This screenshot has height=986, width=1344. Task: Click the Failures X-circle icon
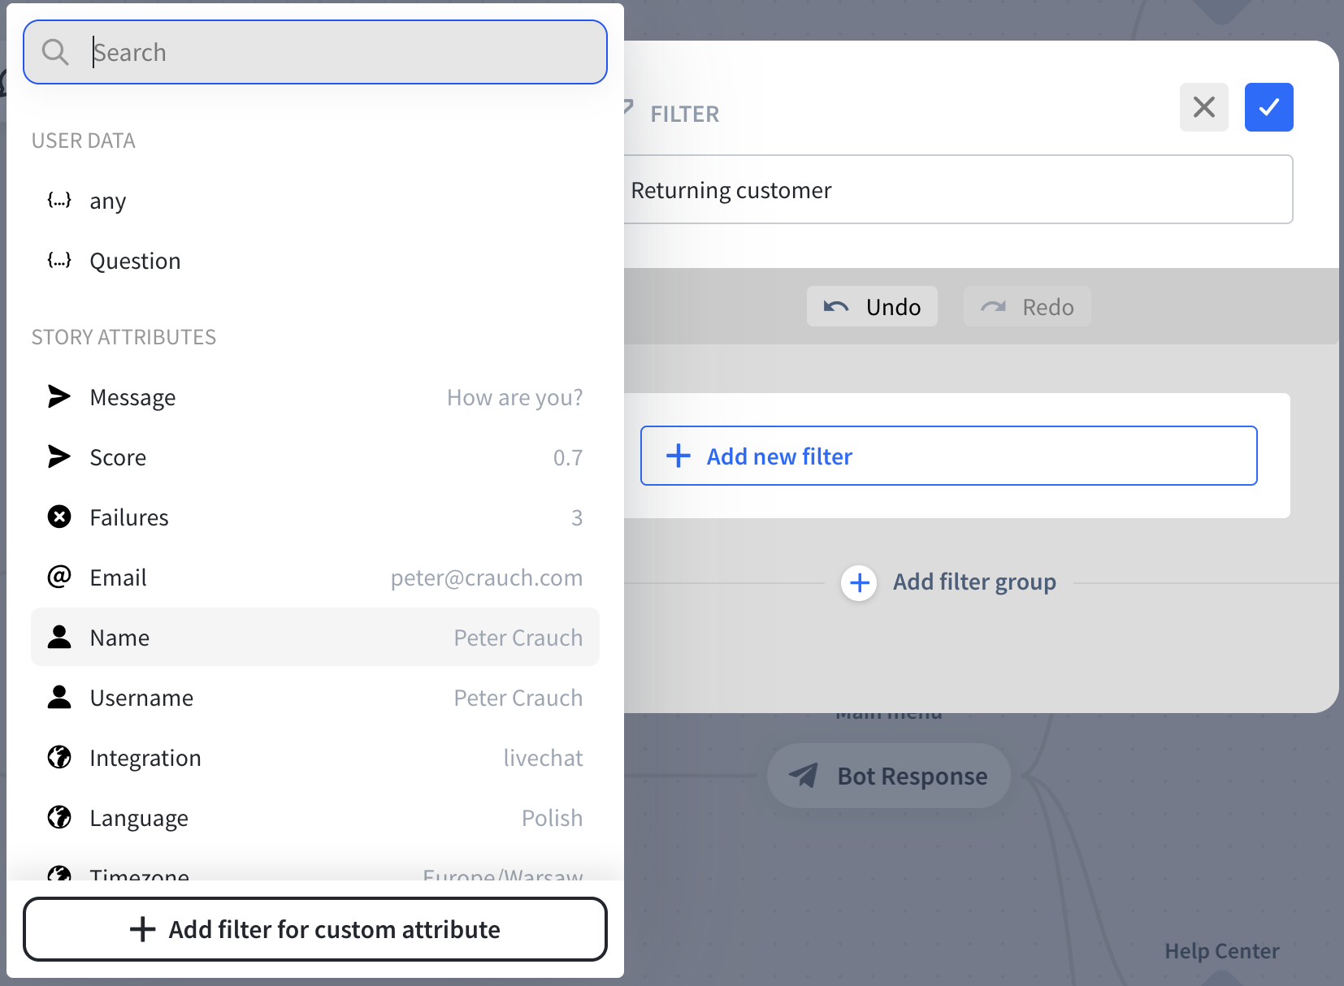tap(59, 517)
